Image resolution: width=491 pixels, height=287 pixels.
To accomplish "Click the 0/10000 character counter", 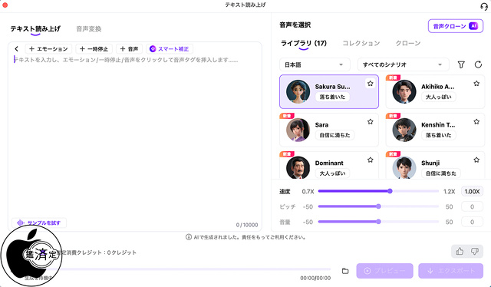I will click(247, 225).
